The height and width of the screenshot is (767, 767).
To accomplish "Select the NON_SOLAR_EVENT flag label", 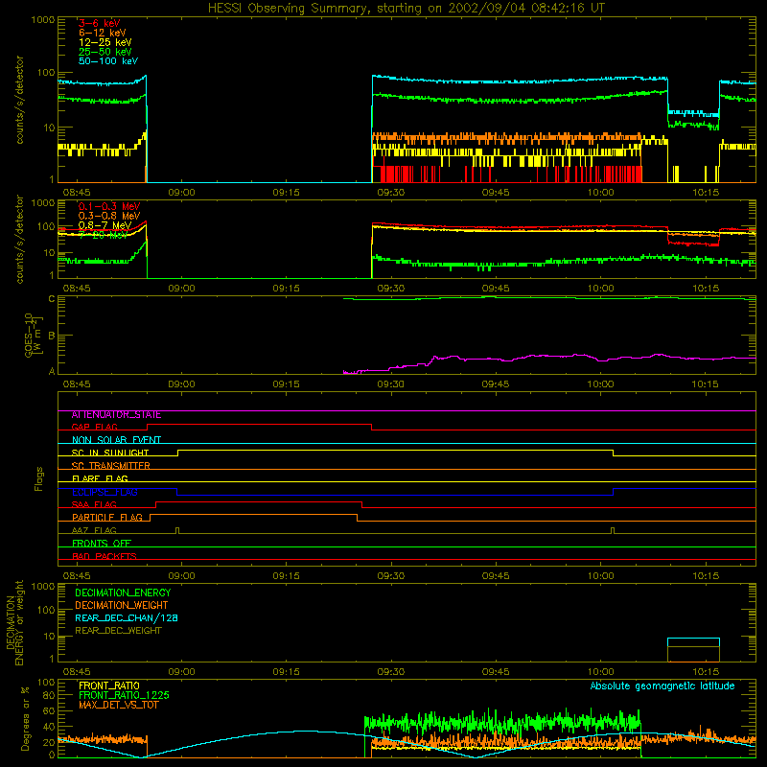I will pyautogui.click(x=116, y=440).
